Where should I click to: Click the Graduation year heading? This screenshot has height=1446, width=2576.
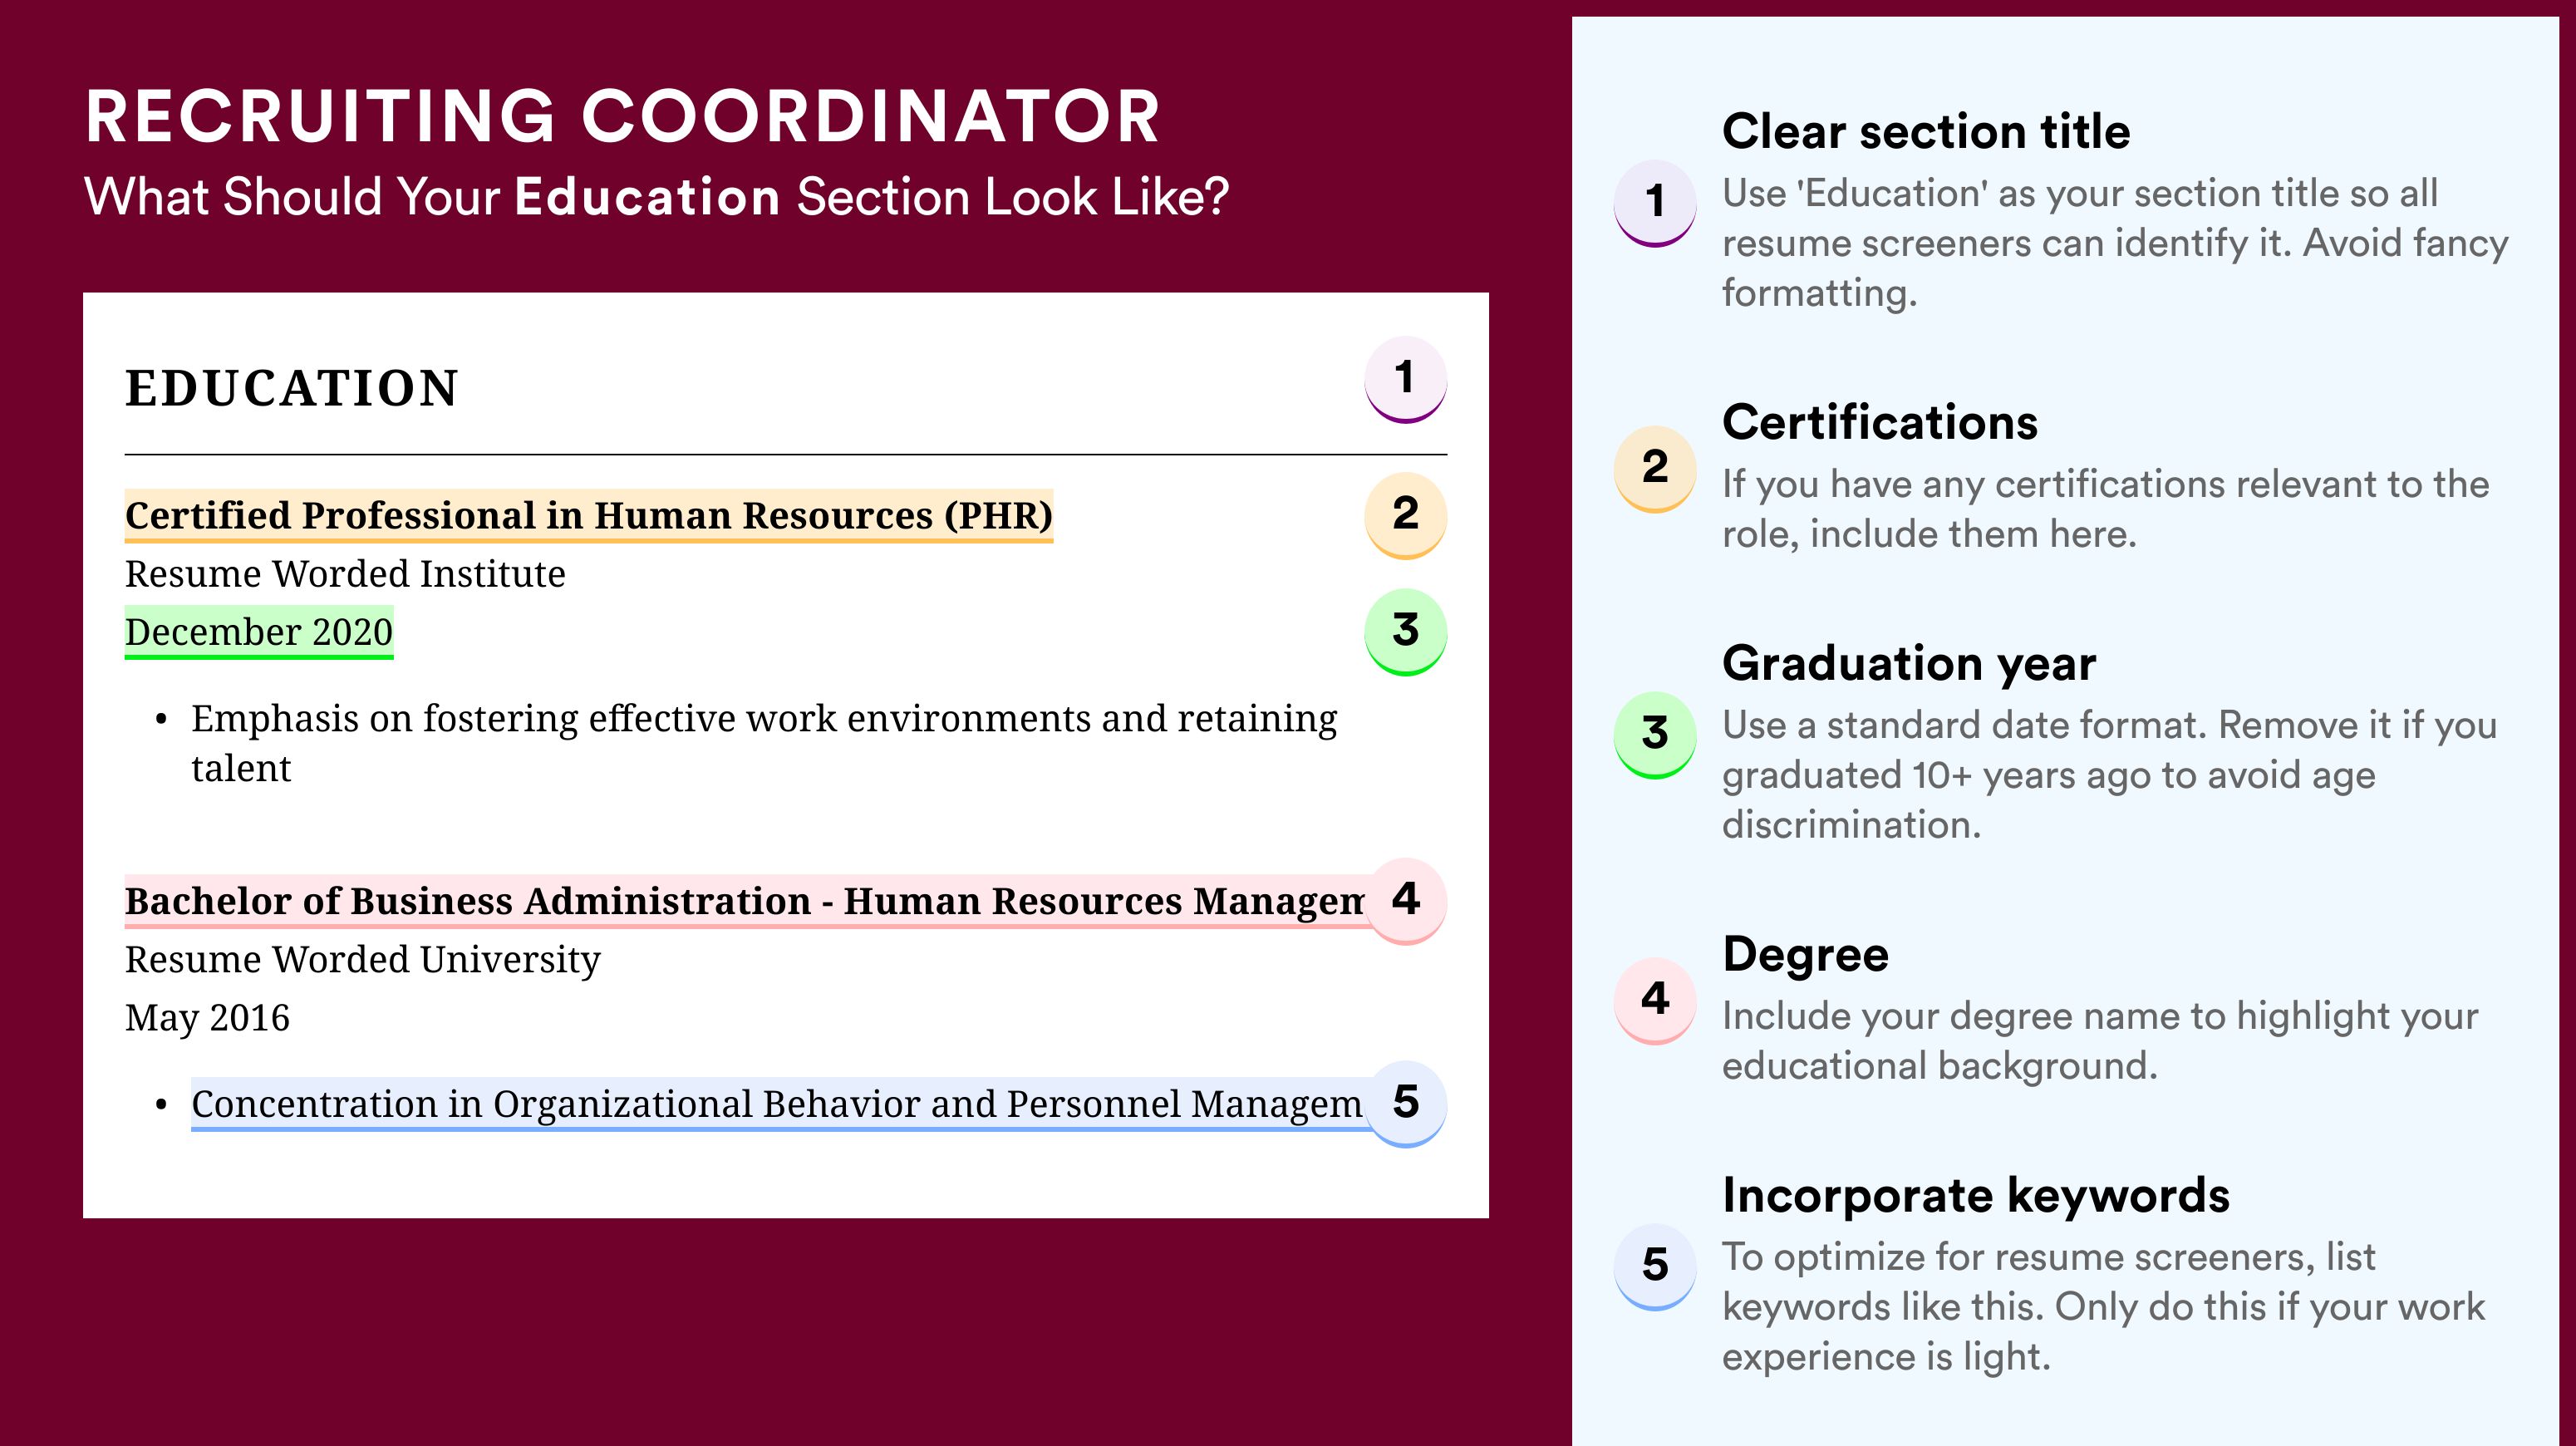1909,664
